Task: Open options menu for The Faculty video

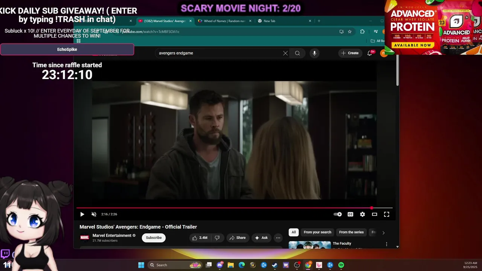Action: coord(386,244)
